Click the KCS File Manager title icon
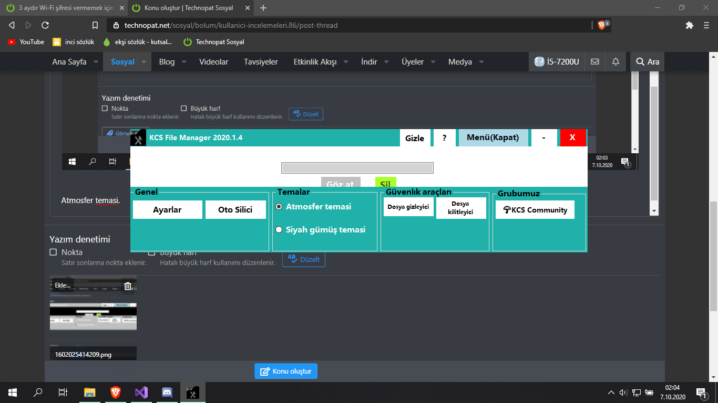 [138, 137]
